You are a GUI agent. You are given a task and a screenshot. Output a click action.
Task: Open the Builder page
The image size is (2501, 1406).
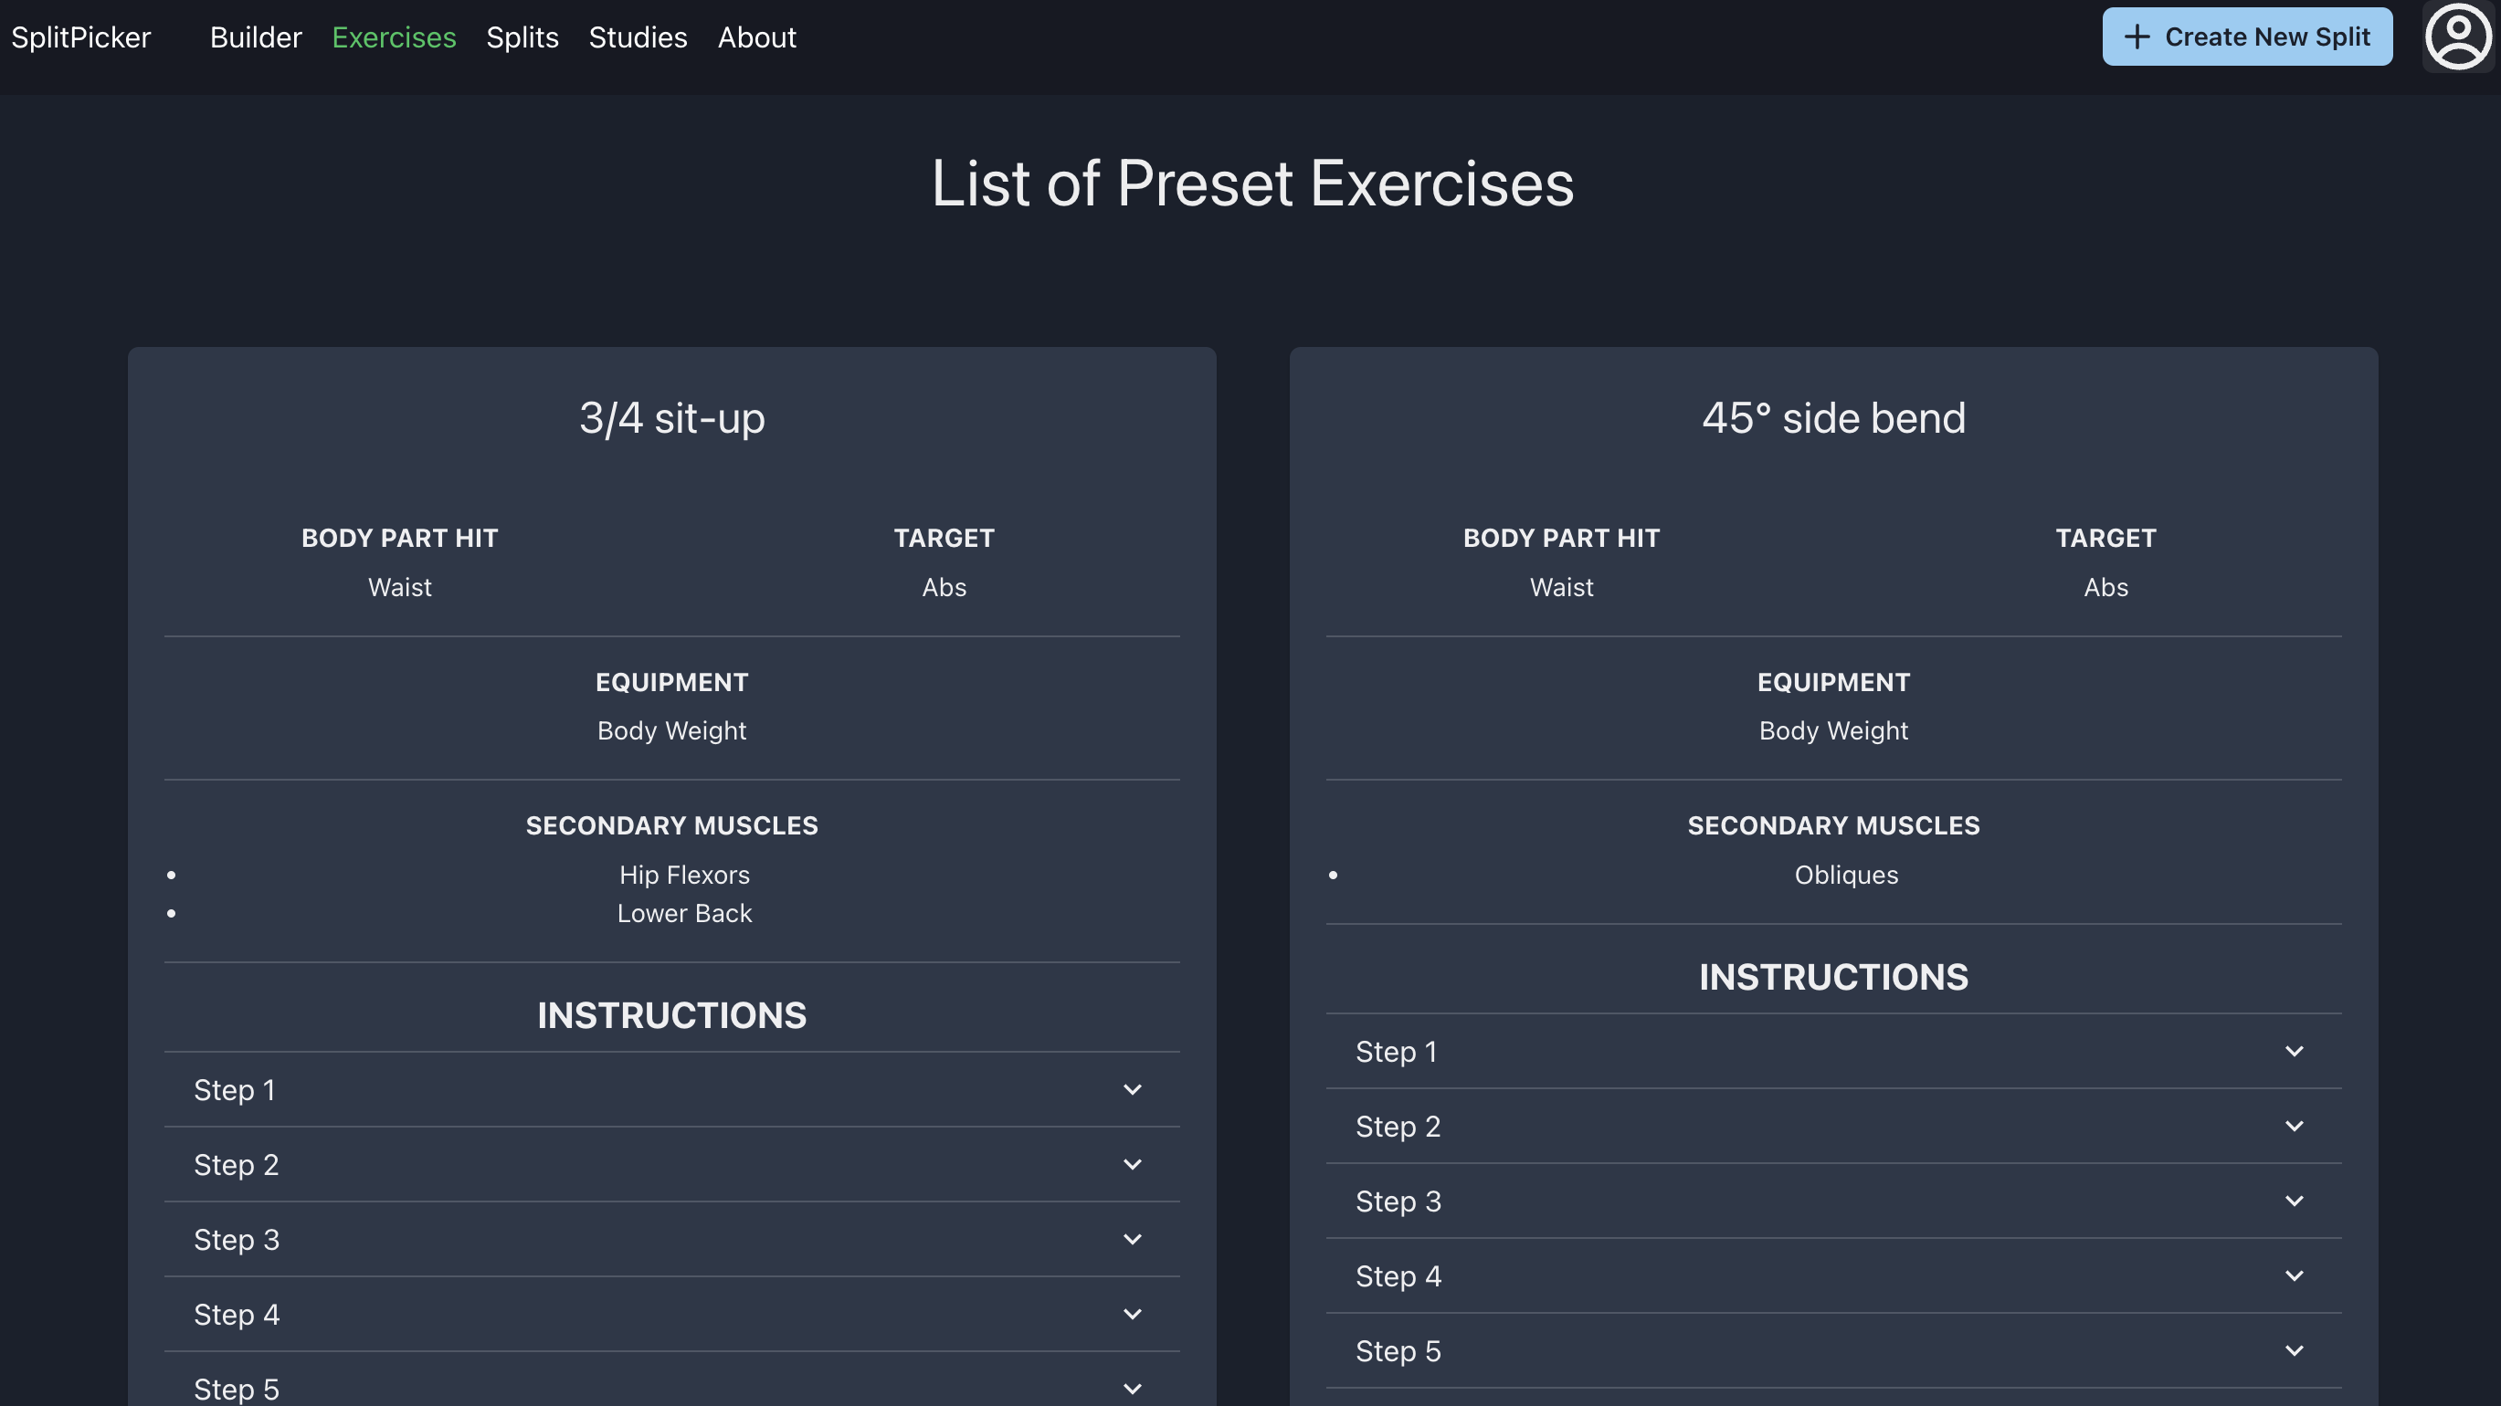point(256,37)
